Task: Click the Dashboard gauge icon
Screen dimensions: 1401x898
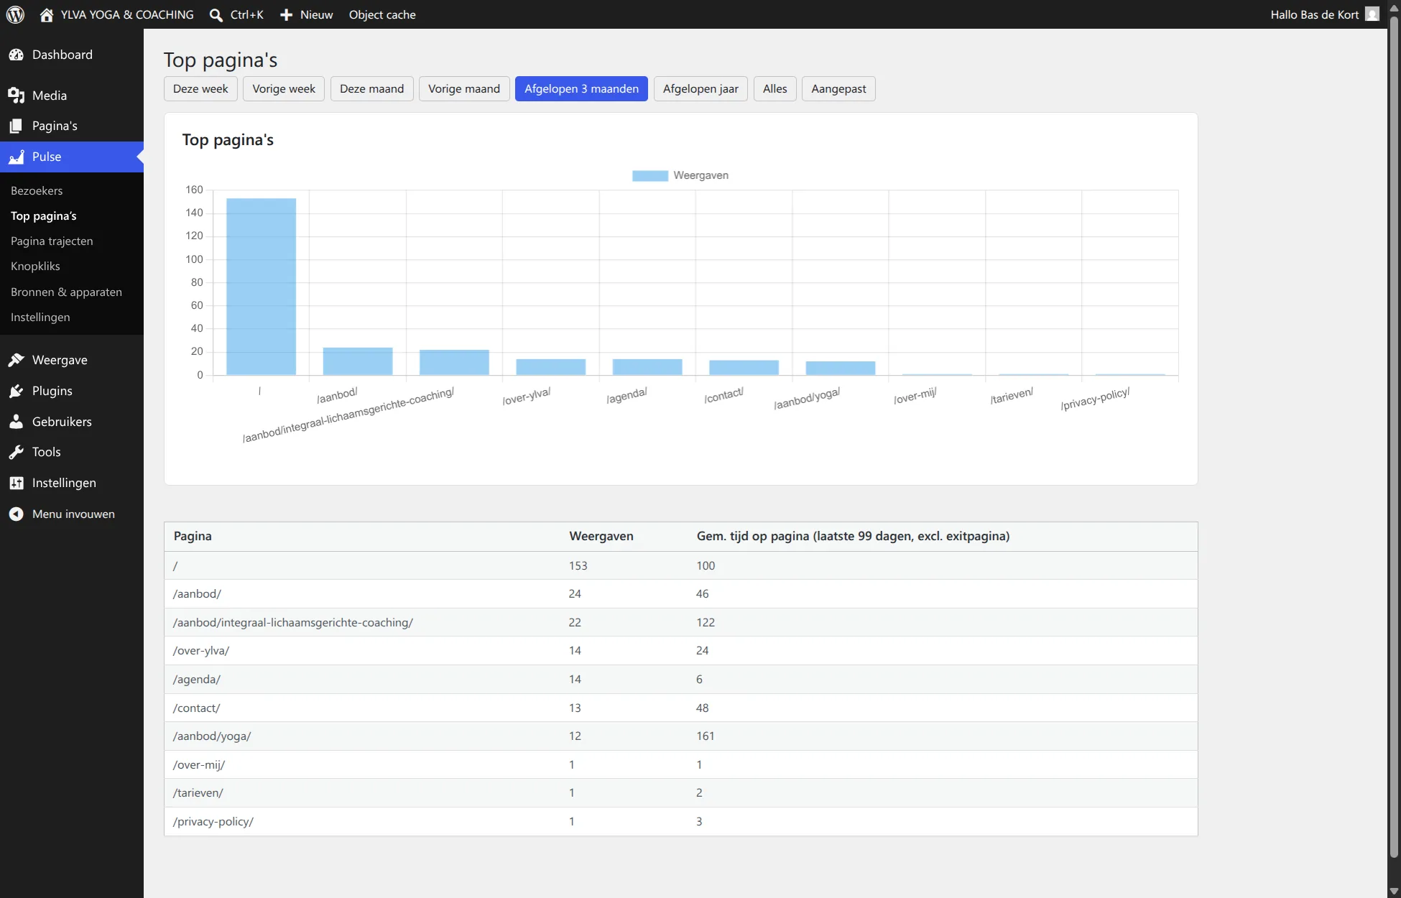Action: coord(16,55)
